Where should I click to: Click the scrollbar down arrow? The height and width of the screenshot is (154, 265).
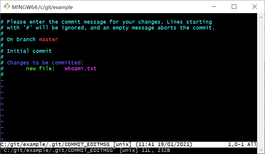tap(261, 150)
